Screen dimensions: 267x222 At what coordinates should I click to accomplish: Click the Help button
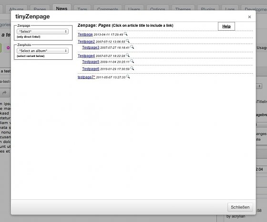point(226,26)
